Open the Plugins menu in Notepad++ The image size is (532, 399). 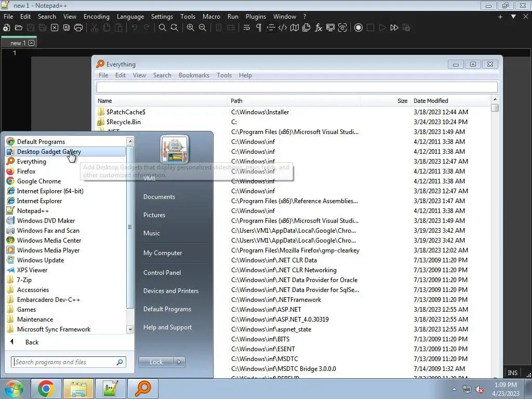click(x=256, y=17)
